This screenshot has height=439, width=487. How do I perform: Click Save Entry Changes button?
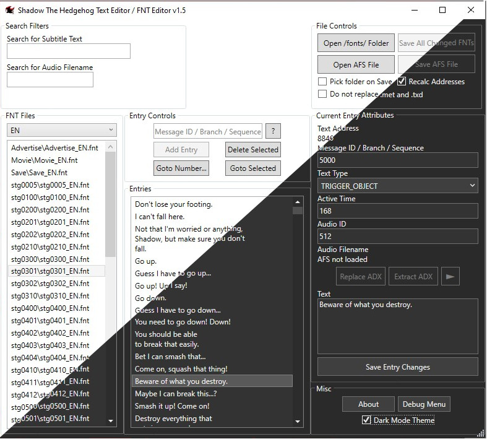(397, 367)
